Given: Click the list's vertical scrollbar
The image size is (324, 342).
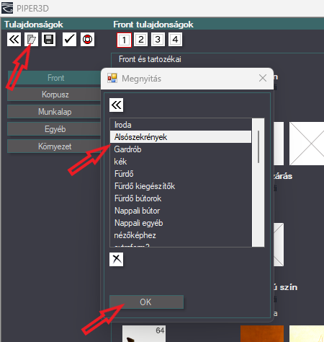Looking at the screenshot, I should tap(258, 183).
